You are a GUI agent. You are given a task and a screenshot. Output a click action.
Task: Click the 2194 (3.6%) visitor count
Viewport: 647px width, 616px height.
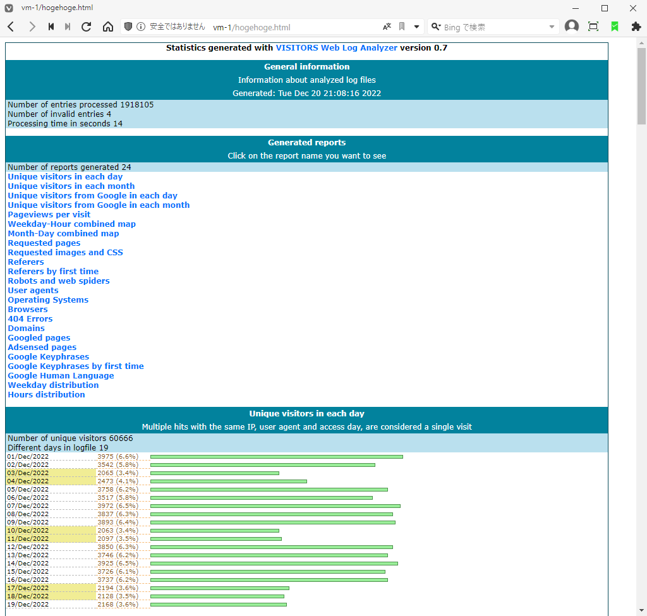118,588
